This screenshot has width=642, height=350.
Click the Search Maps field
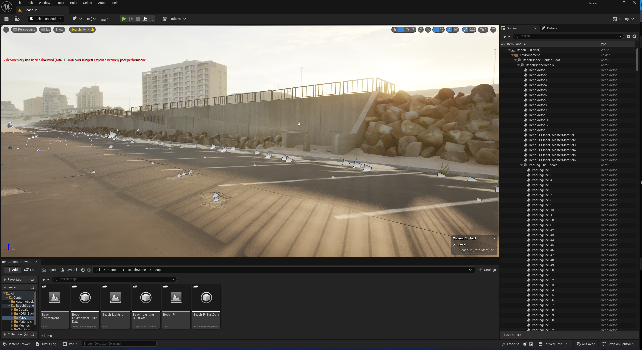point(114,279)
